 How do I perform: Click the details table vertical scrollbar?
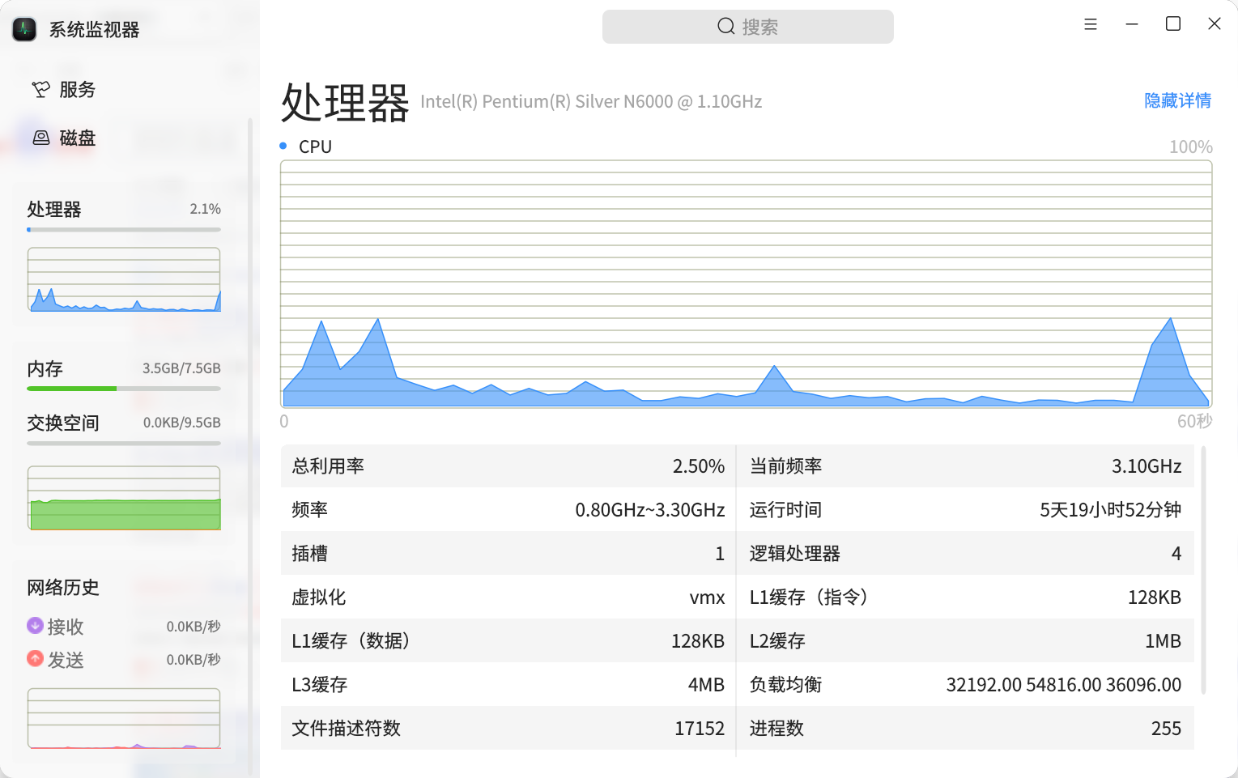pyautogui.click(x=1204, y=570)
